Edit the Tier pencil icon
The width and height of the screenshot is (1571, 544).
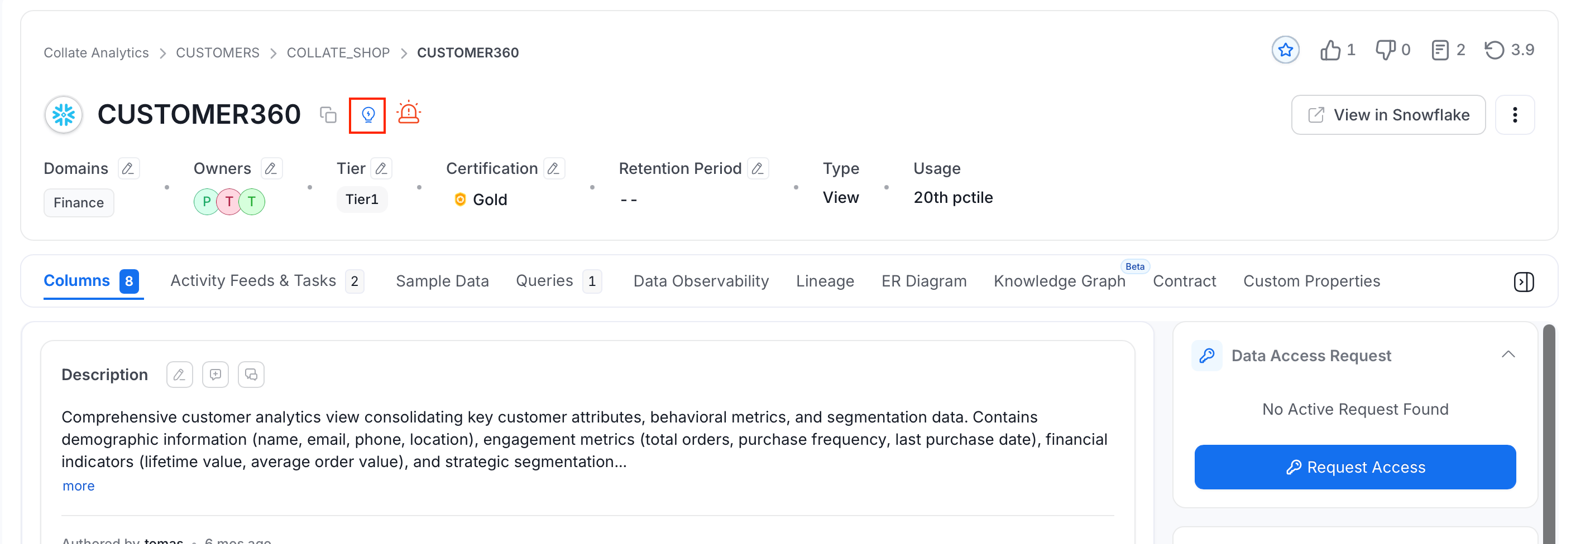[x=382, y=169]
